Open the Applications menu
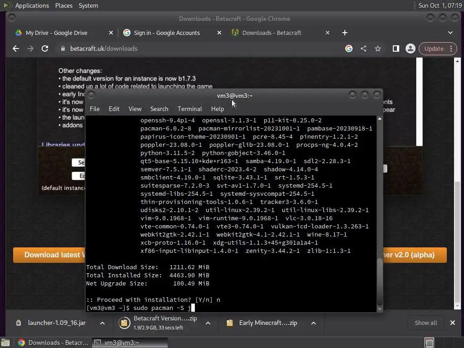 pos(32,5)
